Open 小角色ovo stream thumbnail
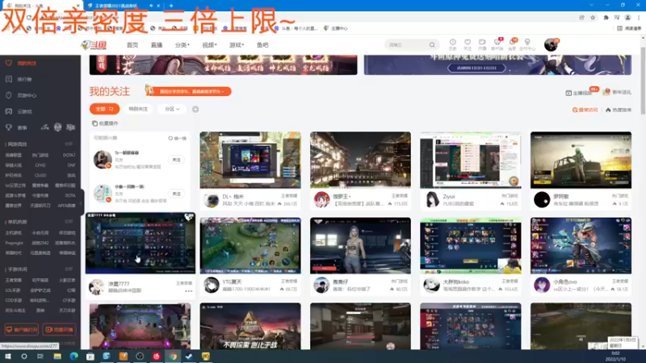The width and height of the screenshot is (646, 363). [581, 246]
